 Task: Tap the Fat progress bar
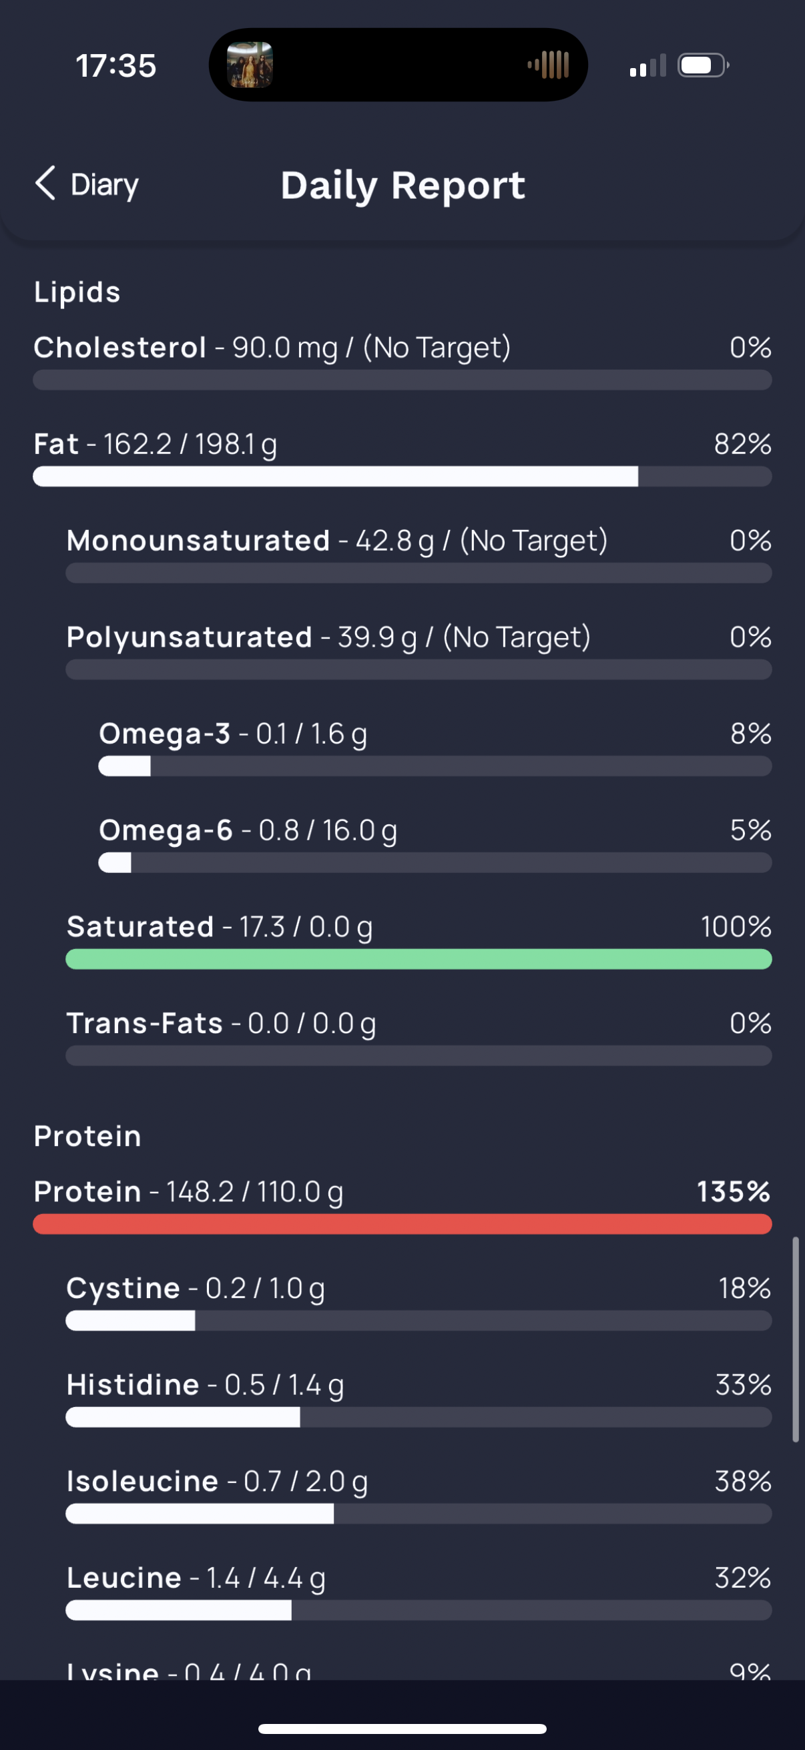click(x=402, y=477)
